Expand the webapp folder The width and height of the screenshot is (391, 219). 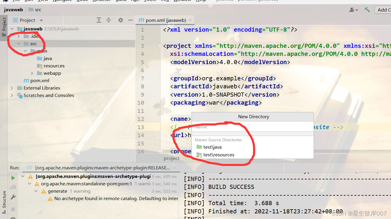(x=32, y=73)
